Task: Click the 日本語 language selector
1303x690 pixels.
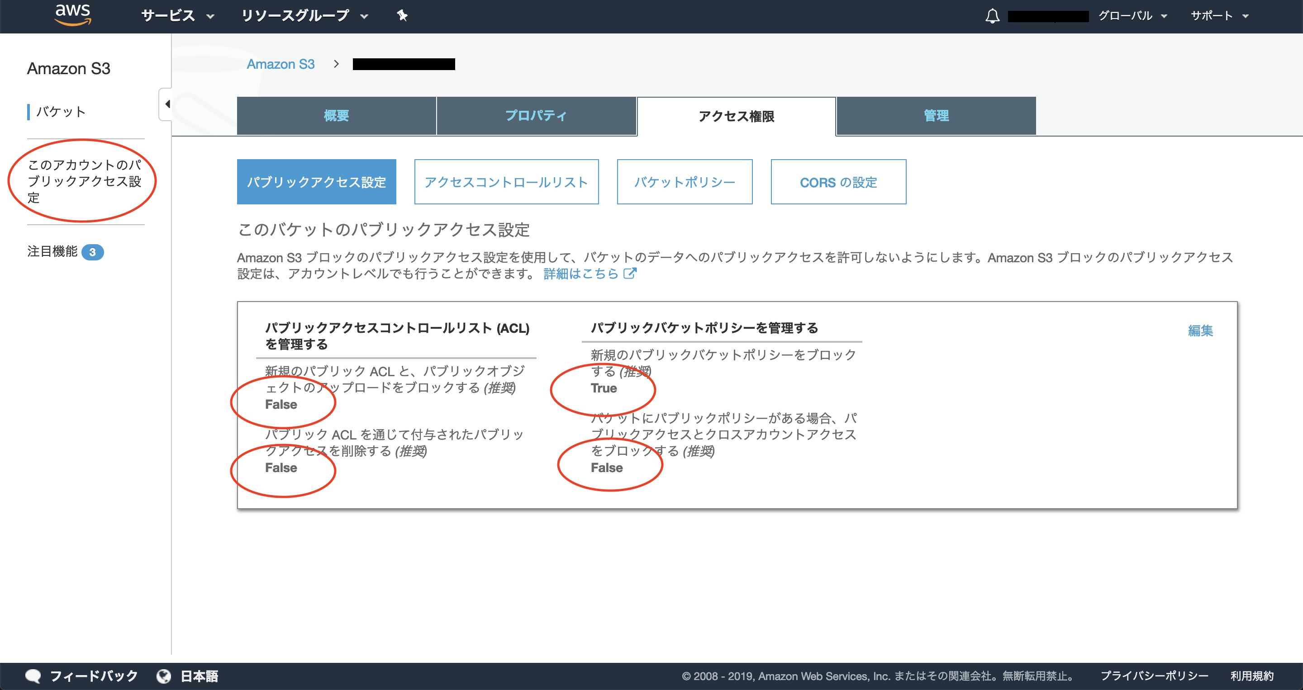Action: point(199,676)
